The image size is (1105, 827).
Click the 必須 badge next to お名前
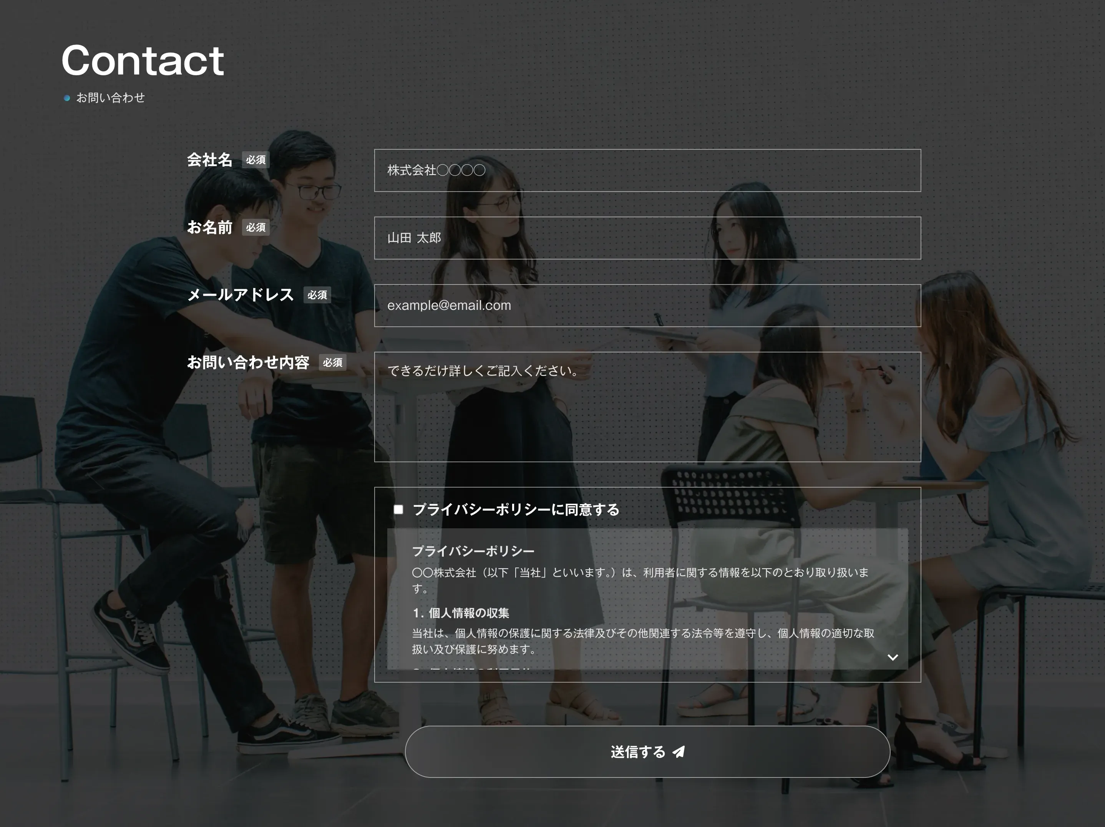255,228
